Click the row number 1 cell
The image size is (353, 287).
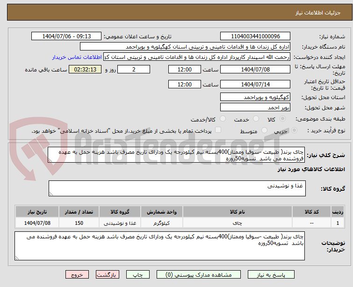[338, 223]
